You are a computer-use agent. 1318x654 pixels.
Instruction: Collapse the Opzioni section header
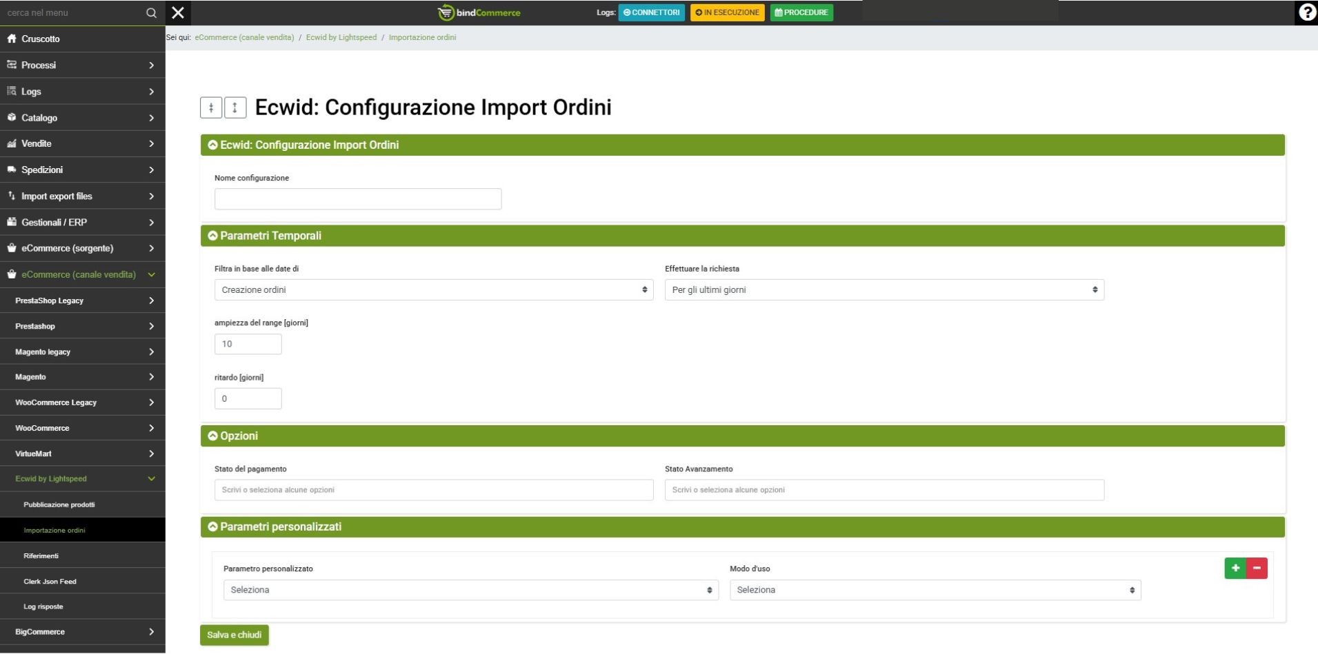point(239,436)
